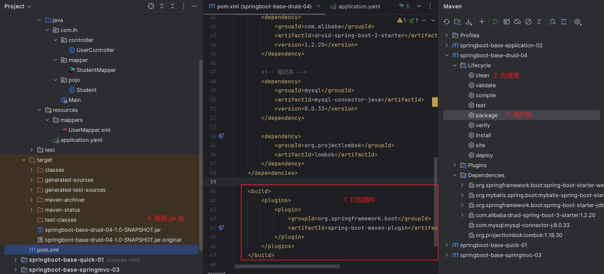
Task: Hide the Project tool window
Action: [194, 6]
